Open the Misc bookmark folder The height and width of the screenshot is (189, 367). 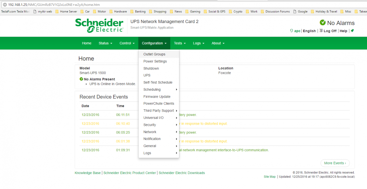[346, 11]
